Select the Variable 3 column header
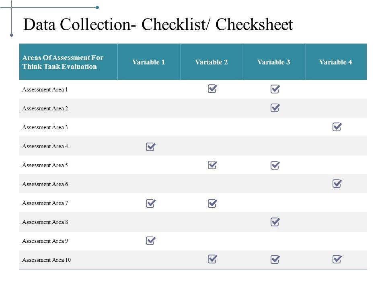386x290 pixels. point(274,62)
